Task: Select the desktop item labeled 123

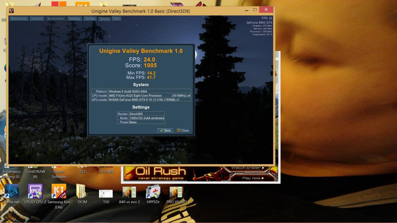Action: tap(82, 172)
